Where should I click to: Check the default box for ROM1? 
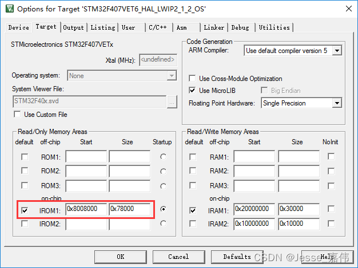(x=25, y=157)
